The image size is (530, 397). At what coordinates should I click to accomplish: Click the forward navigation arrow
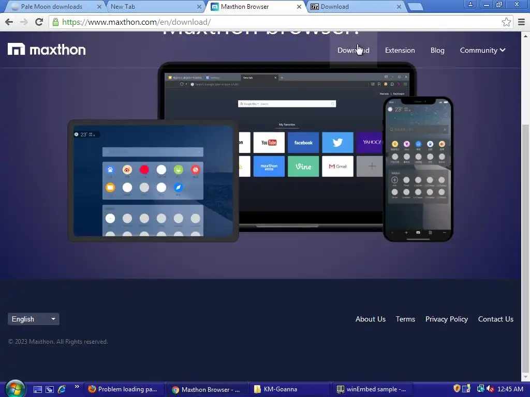coord(24,22)
